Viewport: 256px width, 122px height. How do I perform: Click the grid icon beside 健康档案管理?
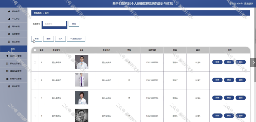7,71
